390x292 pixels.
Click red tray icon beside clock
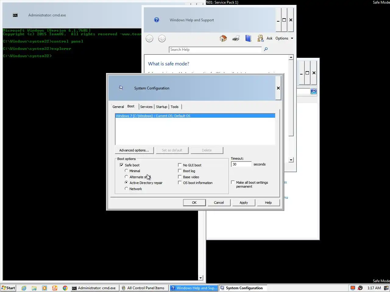(360, 288)
